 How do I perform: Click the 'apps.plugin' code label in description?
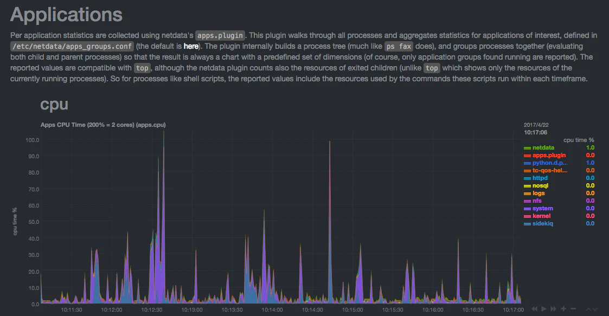pyautogui.click(x=220, y=35)
